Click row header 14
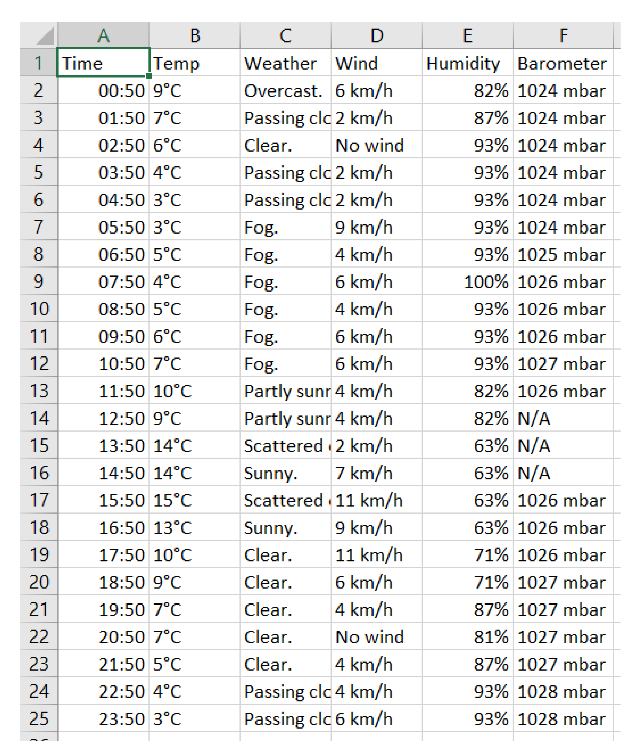This screenshot has height=756, width=639. [x=38, y=418]
